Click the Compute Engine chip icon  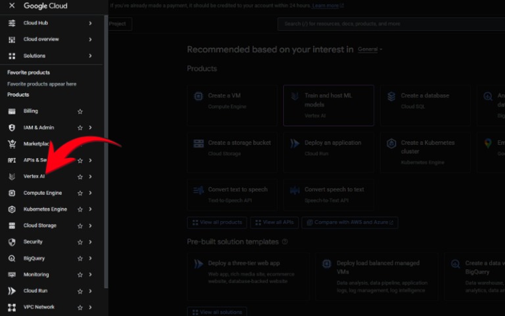click(11, 193)
